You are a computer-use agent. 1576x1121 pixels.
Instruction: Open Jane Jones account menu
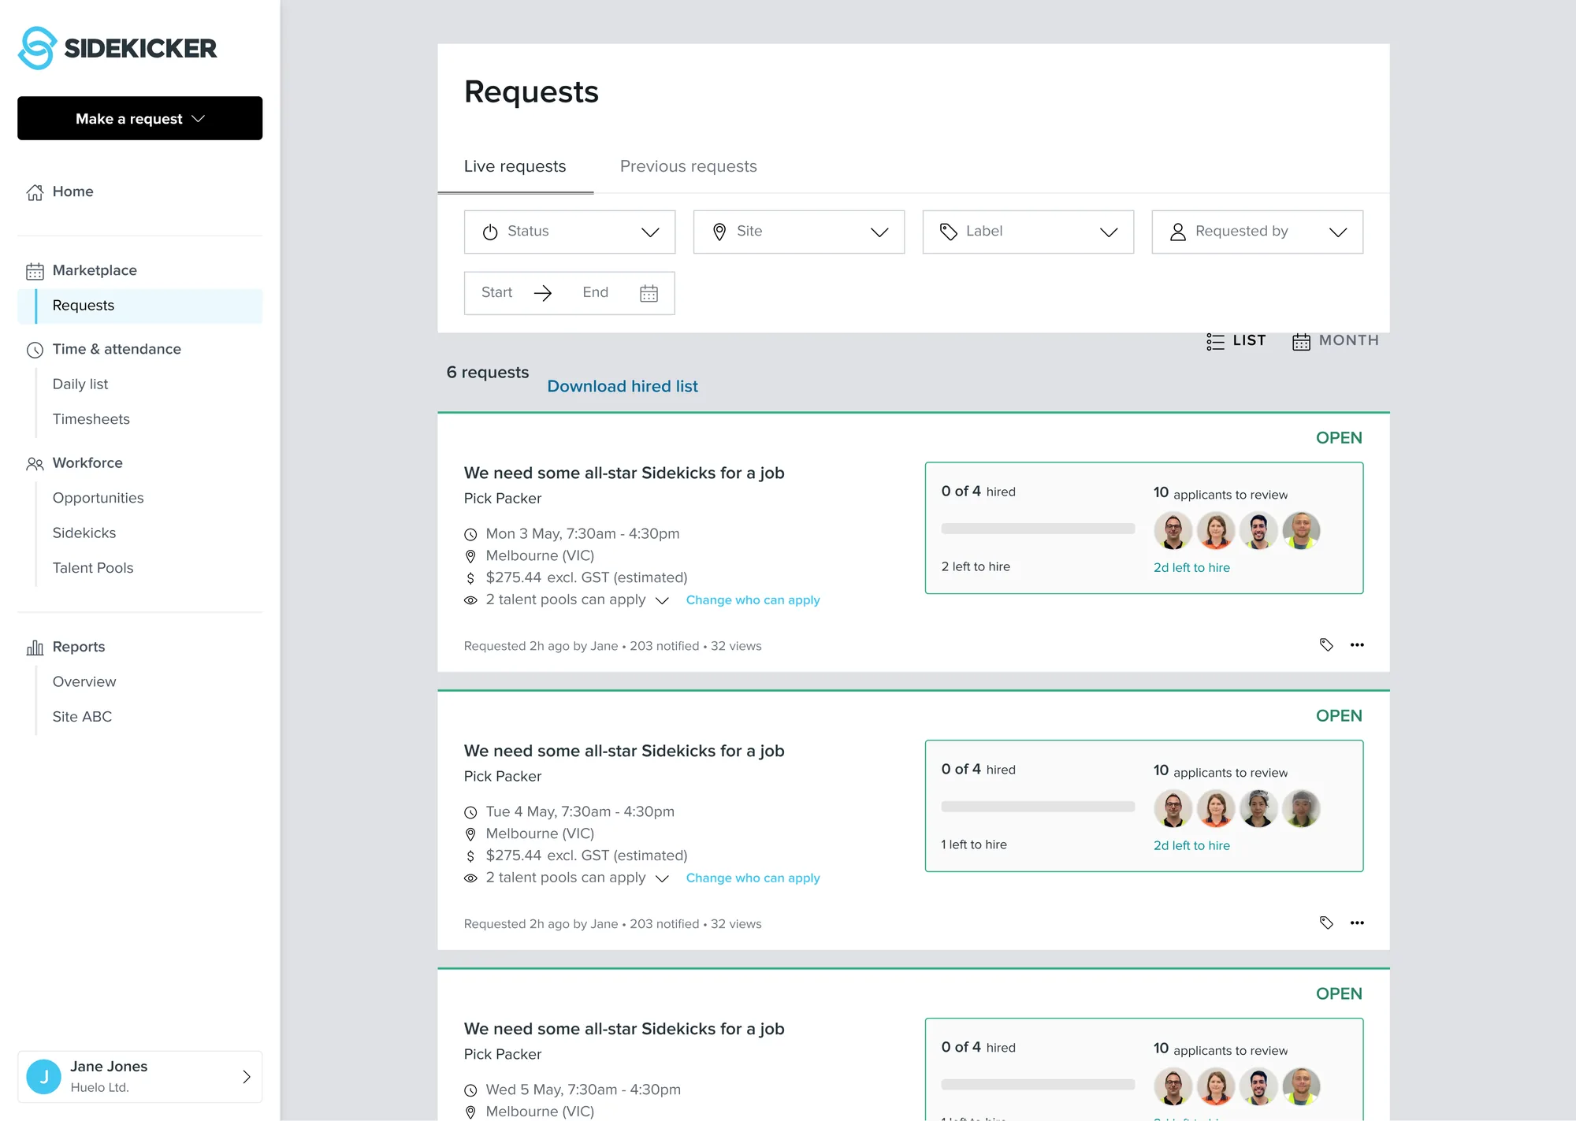[139, 1076]
